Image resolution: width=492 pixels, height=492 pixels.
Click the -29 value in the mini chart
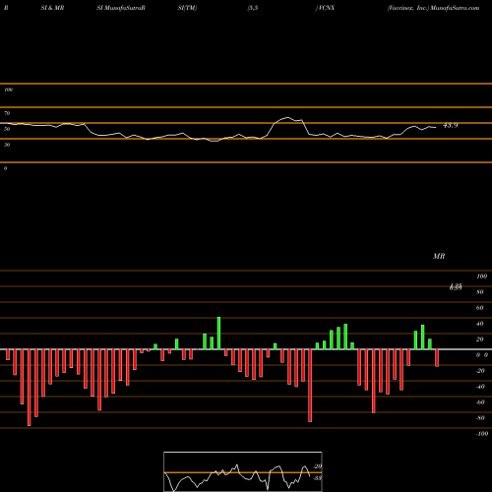[x=318, y=466]
